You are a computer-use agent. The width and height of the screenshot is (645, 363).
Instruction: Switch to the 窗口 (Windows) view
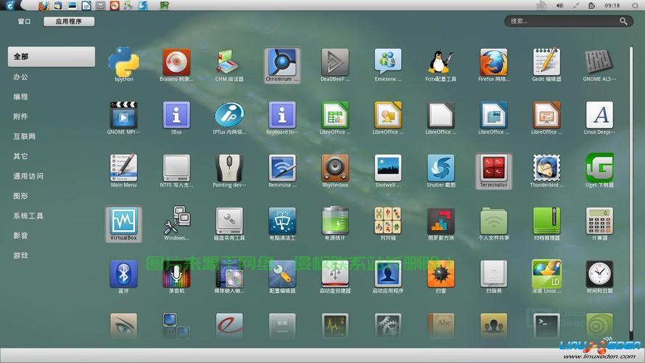[x=25, y=22]
